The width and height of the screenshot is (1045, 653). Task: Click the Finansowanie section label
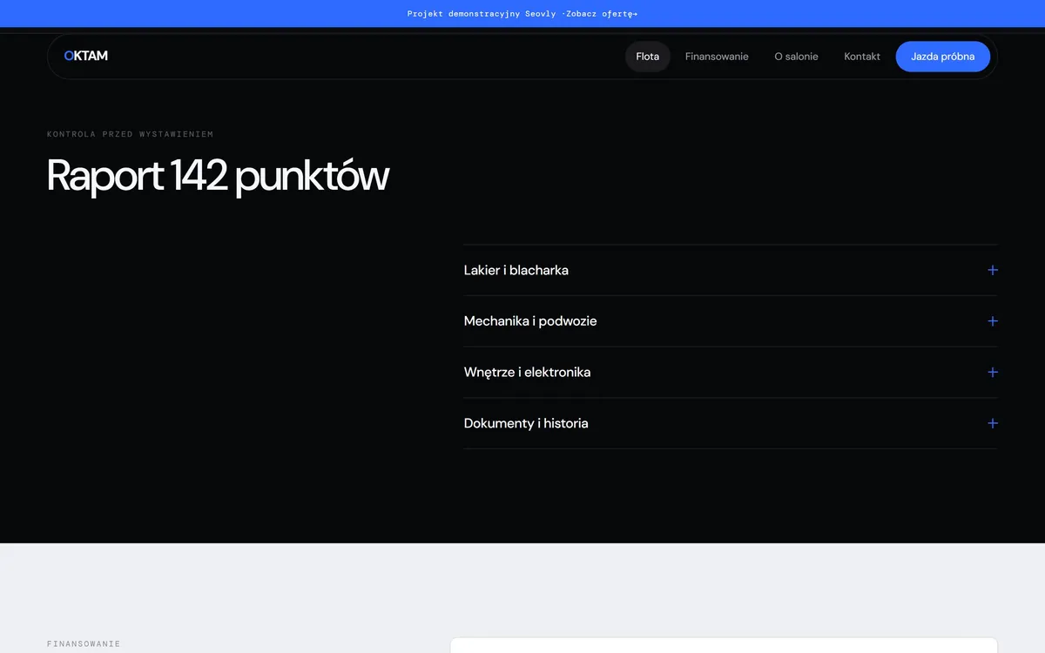point(84,644)
